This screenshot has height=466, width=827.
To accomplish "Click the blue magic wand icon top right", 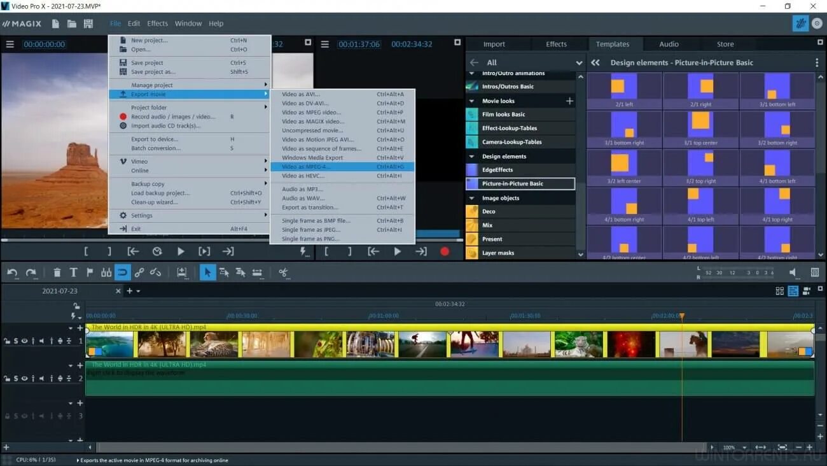I will point(800,24).
